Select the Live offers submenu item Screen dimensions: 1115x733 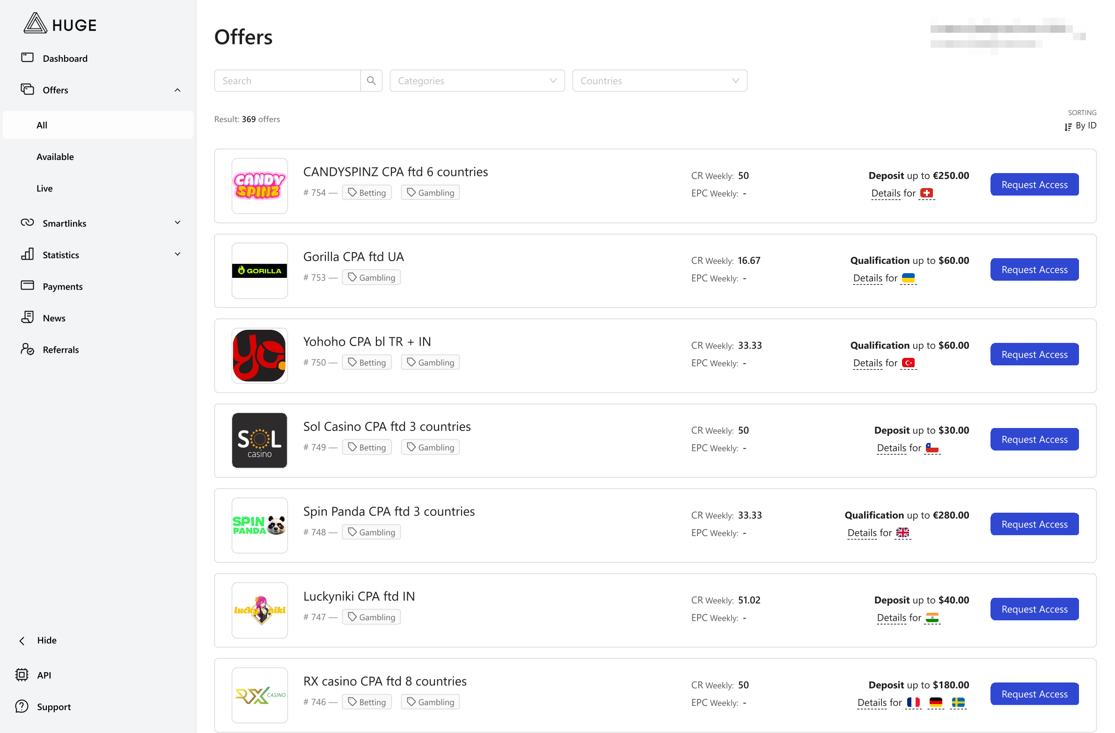[x=44, y=188]
